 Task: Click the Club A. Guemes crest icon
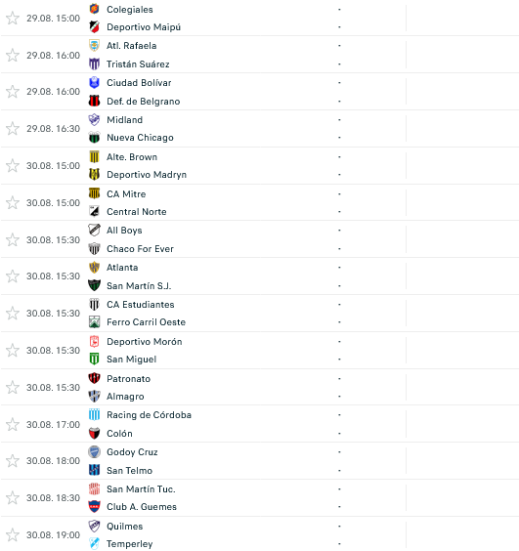point(94,506)
